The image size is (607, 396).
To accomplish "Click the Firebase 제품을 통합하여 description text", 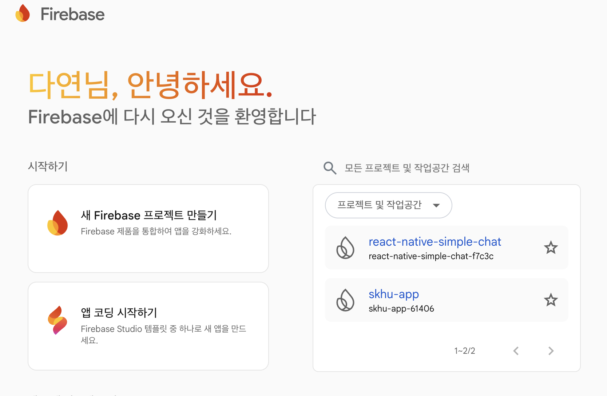I will click(156, 231).
